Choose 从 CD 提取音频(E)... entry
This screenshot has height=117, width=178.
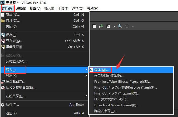(x=45, y=88)
